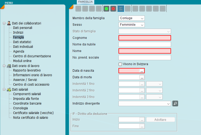Screen dimensions: 201x135
Task: Go to last record icon
Action: 163,9
